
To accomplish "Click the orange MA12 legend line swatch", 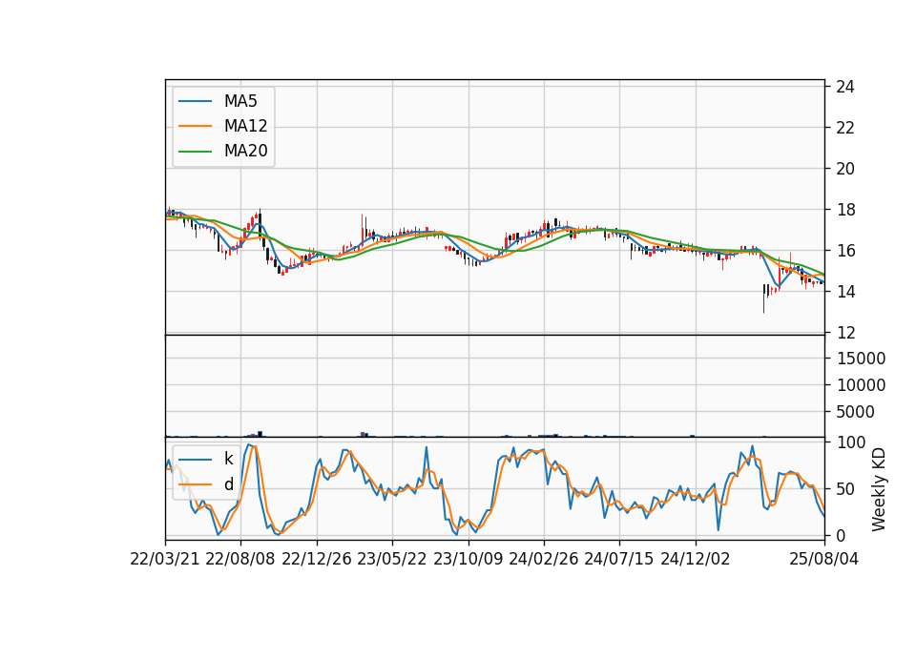I will pyautogui.click(x=195, y=126).
